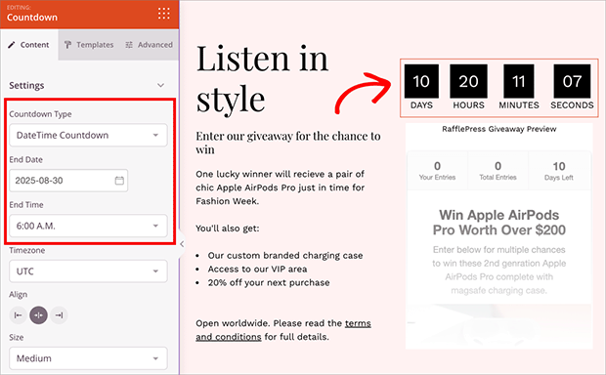The image size is (606, 375).
Task: Click the 'Access to our VIP area' bullet
Action: pyautogui.click(x=257, y=270)
